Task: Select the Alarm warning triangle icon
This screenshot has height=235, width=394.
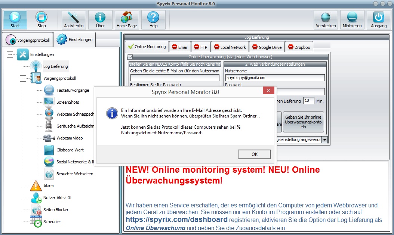Action: [36, 186]
